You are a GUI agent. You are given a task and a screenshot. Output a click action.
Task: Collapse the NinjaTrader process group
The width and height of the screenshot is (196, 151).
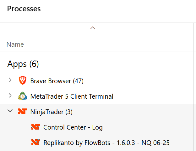(x=10, y=111)
